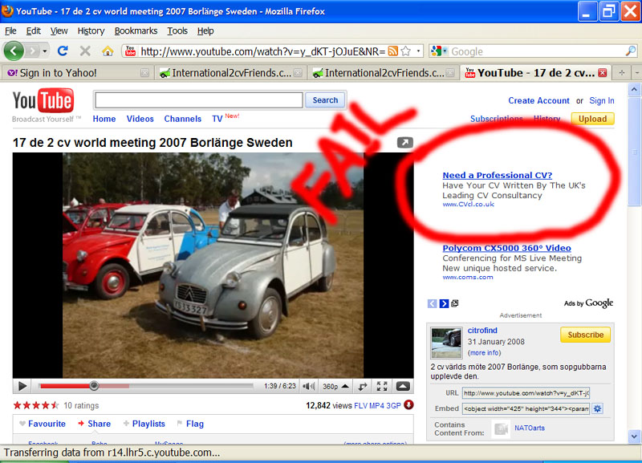Click the pop-out video arrow icon

tap(404, 143)
